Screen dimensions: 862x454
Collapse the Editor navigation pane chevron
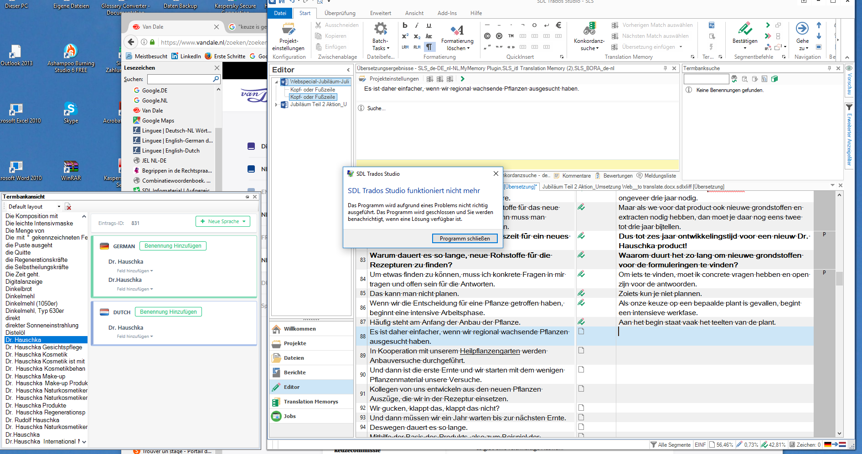348,70
